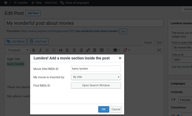Align text center
Viewport: 192px width, 116px height.
click(74, 50)
